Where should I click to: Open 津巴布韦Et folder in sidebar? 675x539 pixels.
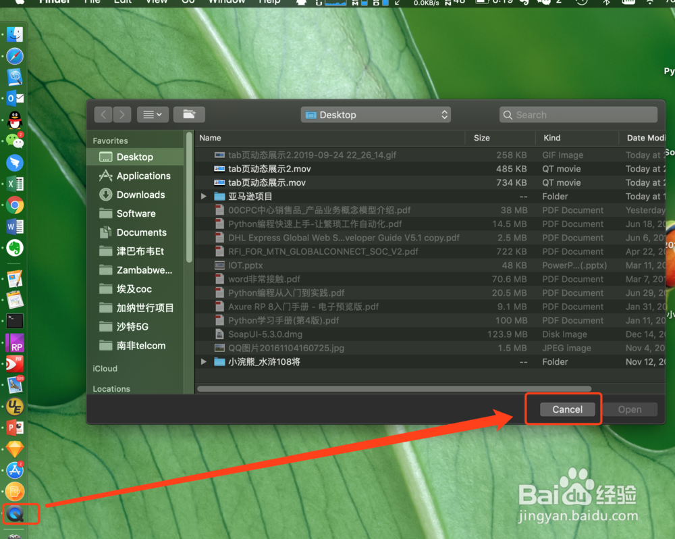pyautogui.click(x=135, y=251)
